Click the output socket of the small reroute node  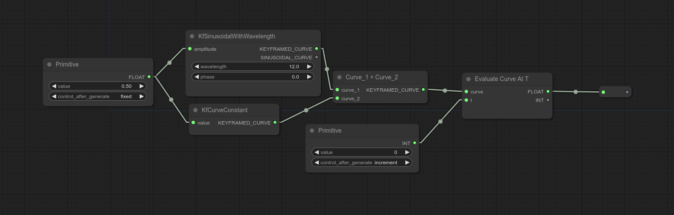click(x=627, y=92)
